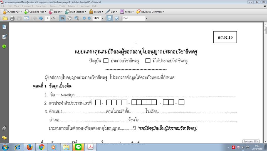Click the page number input field
Screen dimensions: 267x151
point(47,18)
